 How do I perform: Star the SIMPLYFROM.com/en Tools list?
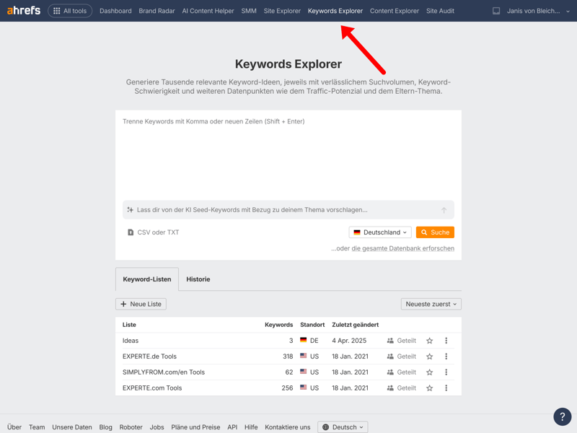[429, 372]
